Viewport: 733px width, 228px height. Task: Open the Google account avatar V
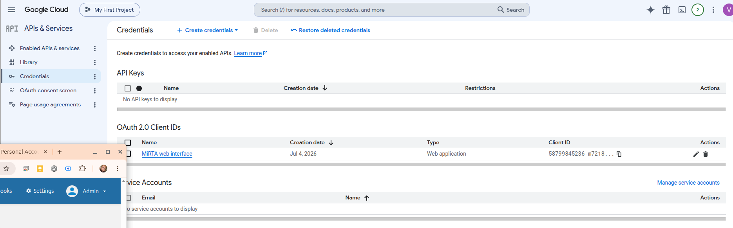pyautogui.click(x=728, y=10)
